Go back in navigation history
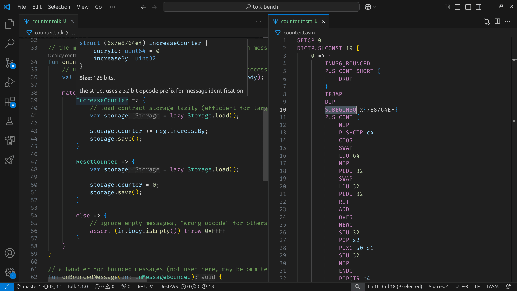 point(144,7)
